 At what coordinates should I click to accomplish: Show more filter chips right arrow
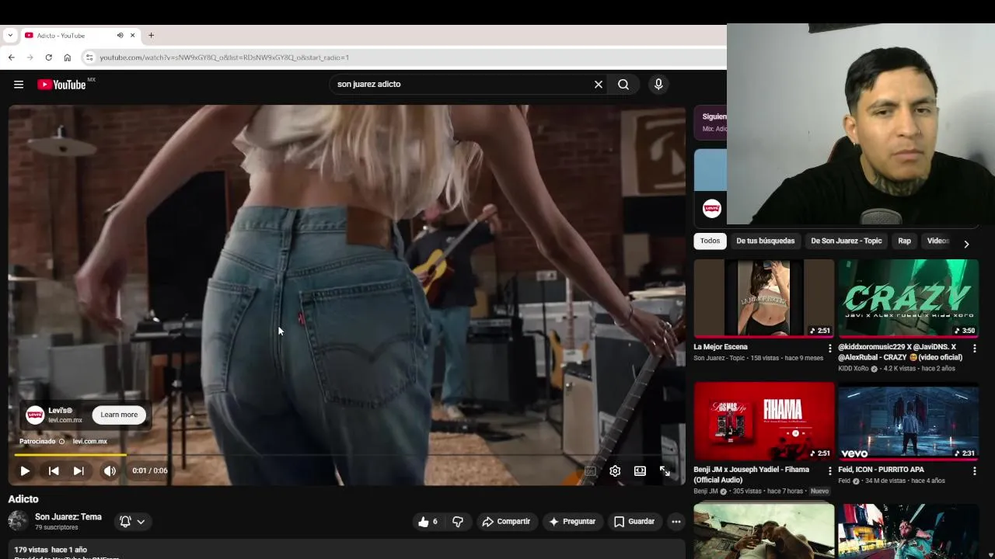966,244
